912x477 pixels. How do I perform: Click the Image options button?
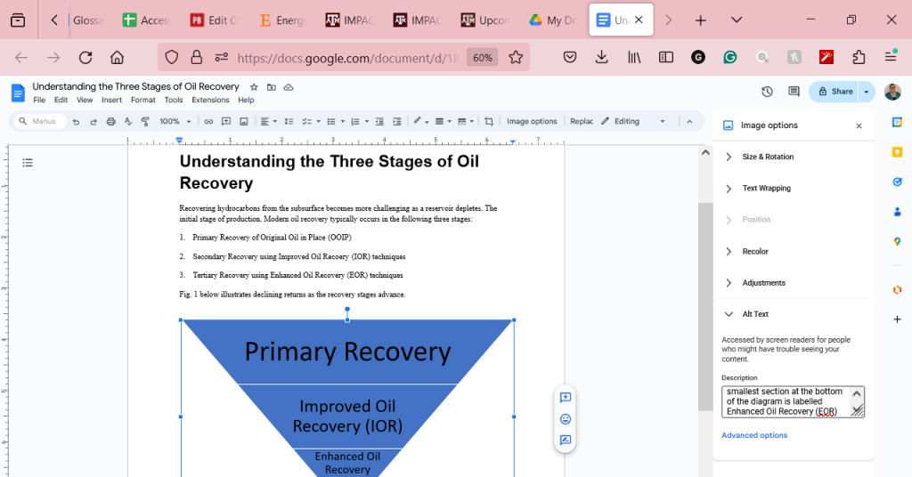click(532, 121)
